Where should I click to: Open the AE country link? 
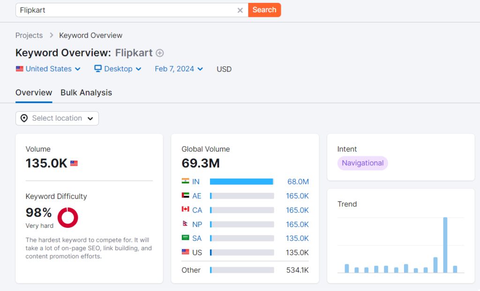[x=197, y=196]
